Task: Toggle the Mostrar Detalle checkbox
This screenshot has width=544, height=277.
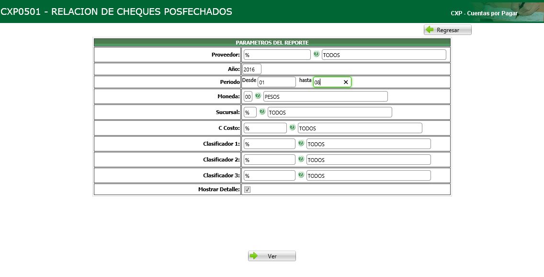Action: tap(247, 189)
